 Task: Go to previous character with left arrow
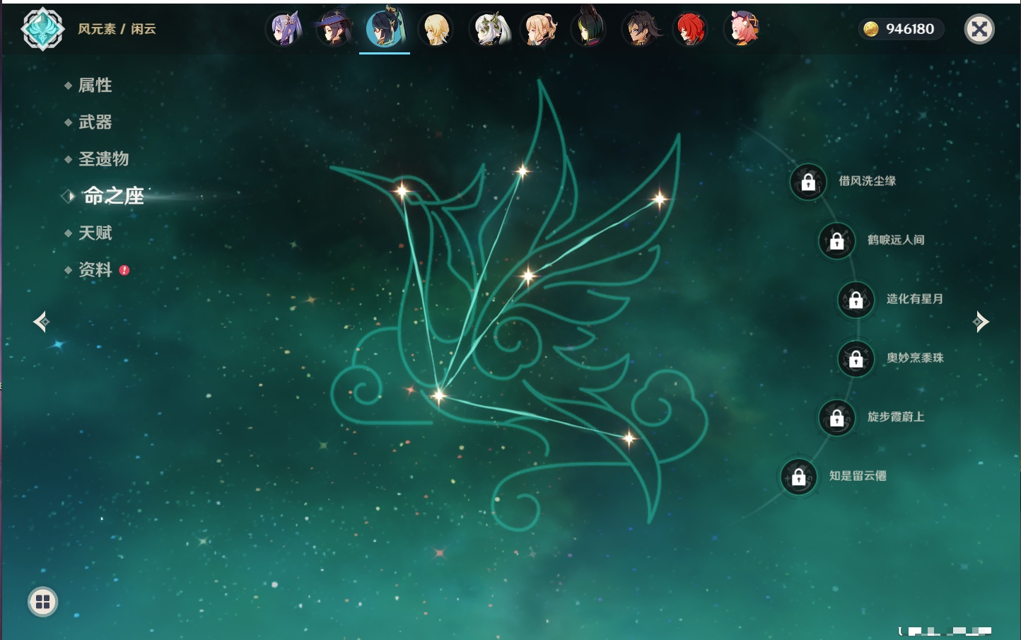click(x=41, y=322)
